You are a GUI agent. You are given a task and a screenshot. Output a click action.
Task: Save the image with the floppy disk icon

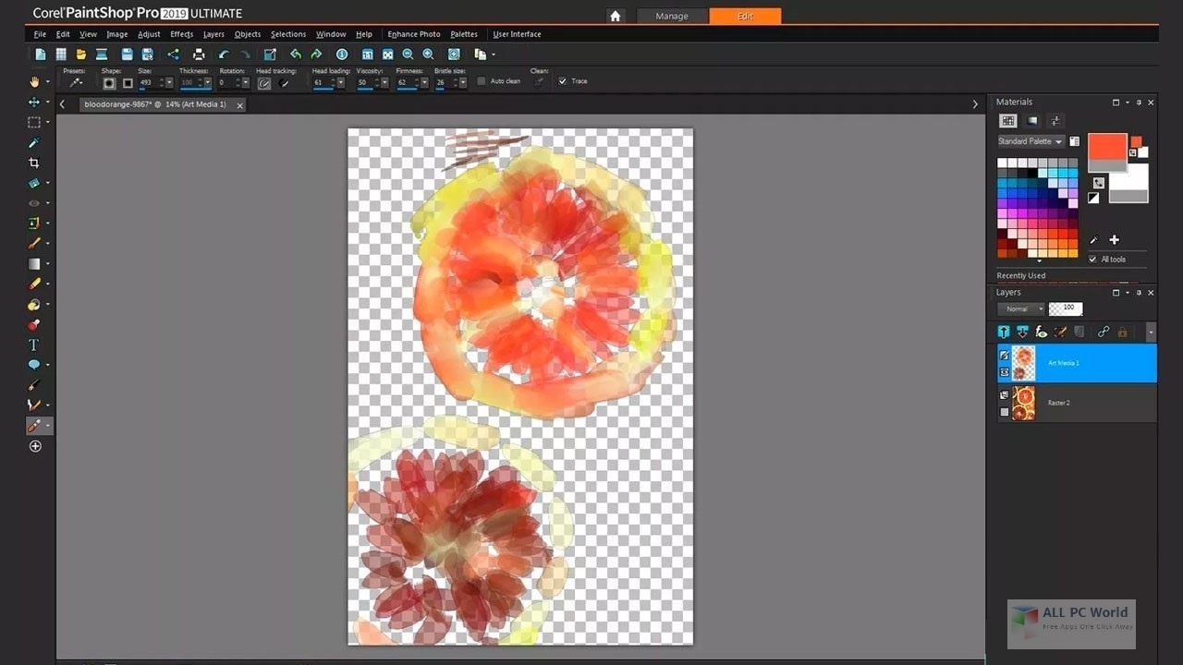pos(128,54)
